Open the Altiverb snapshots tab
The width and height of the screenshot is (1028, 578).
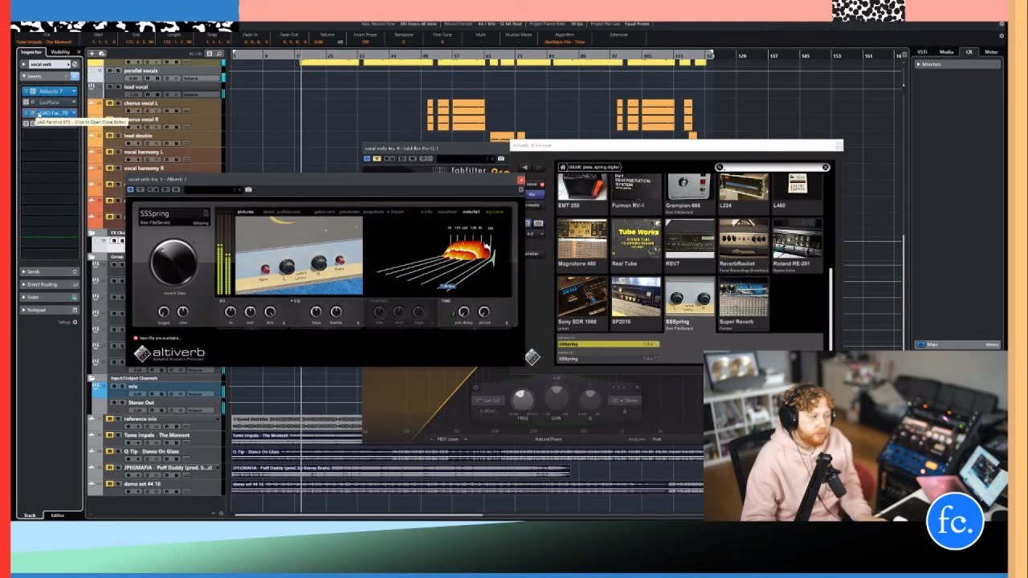coord(373,212)
